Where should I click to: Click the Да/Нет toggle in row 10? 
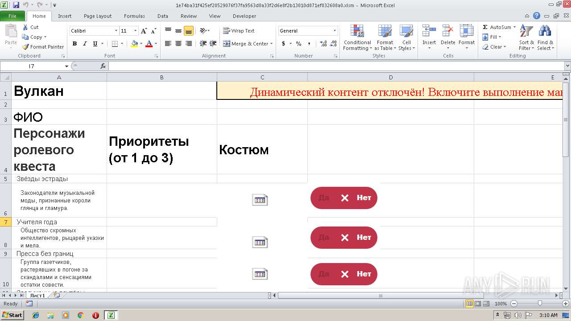point(344,274)
